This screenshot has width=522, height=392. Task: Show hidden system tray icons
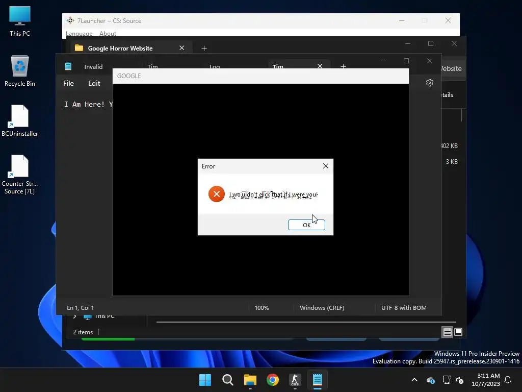click(414, 380)
